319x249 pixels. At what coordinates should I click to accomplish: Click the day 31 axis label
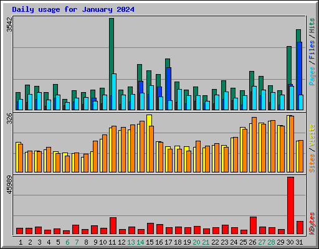299,242
